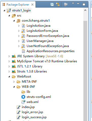Select UserNotFoundException.java in the tree
Screen dimensions: 92x121
pos(48,46)
